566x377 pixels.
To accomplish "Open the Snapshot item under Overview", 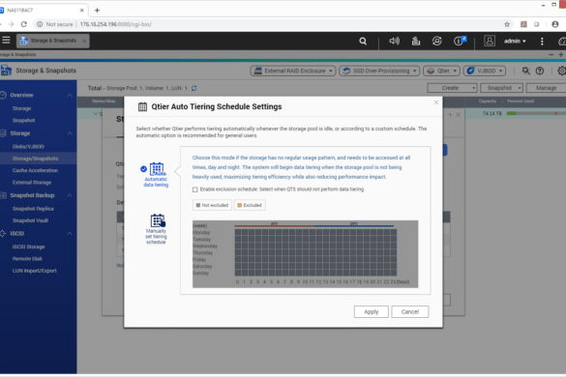I will tap(24, 120).
